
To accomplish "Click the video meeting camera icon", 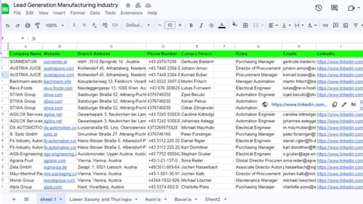I will coord(351,8).
